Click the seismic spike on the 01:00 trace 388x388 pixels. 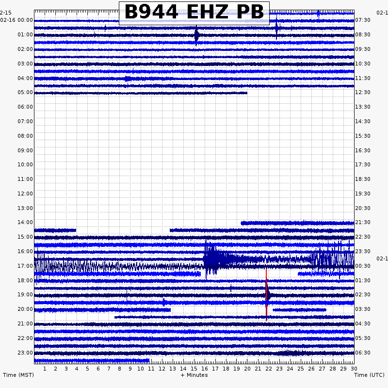pyautogui.click(x=196, y=35)
